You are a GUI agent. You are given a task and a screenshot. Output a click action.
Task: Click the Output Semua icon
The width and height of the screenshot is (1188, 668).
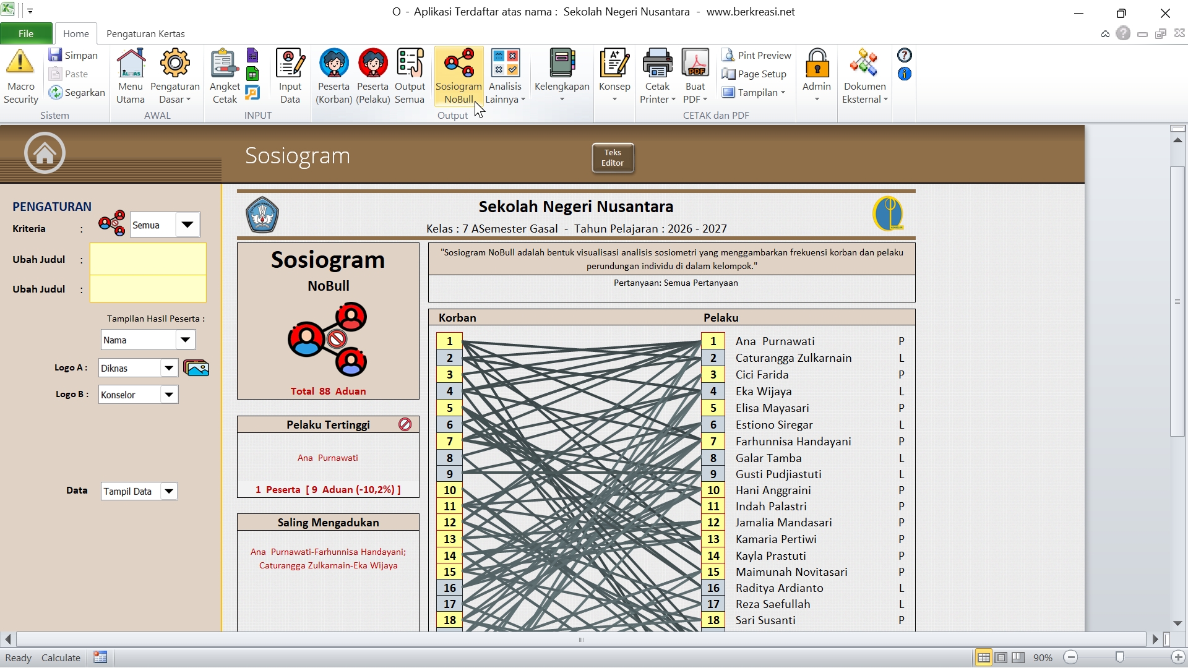410,76
